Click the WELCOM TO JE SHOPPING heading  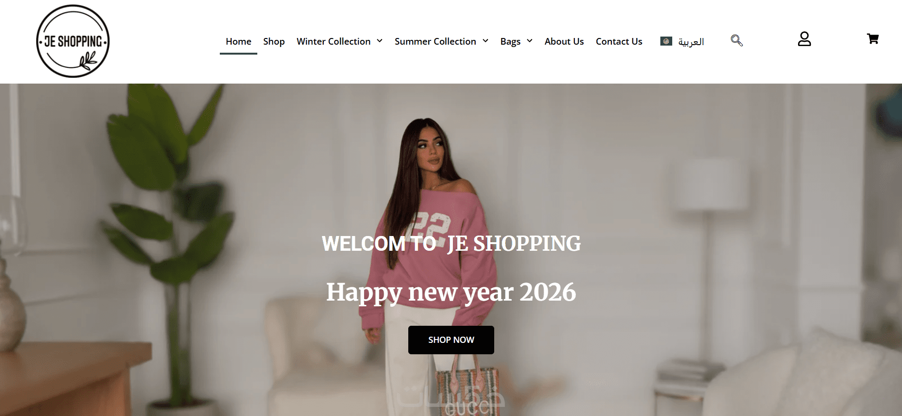pos(451,244)
